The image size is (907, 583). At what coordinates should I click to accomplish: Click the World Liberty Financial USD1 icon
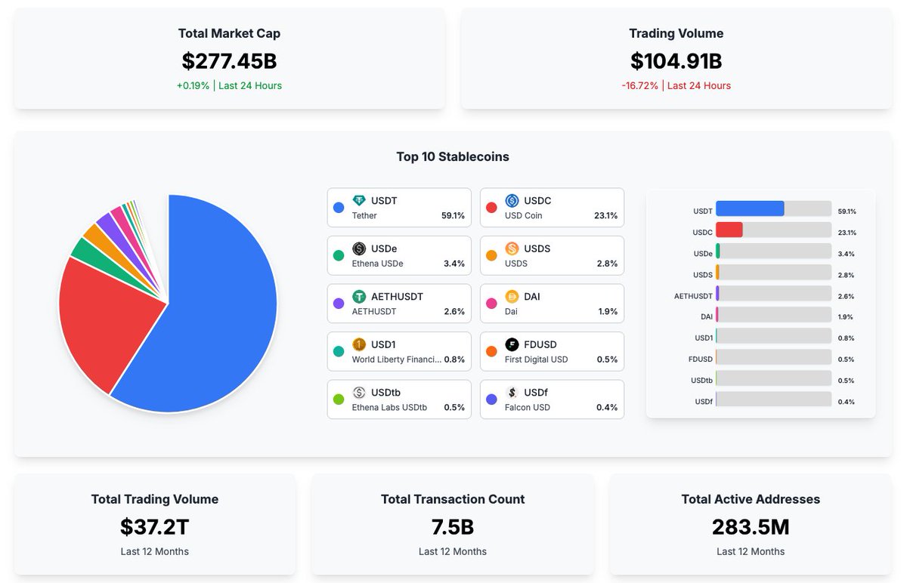point(359,344)
